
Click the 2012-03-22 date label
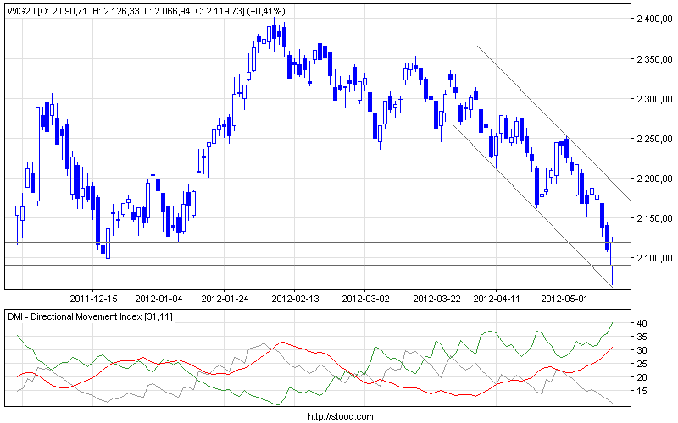tap(436, 299)
